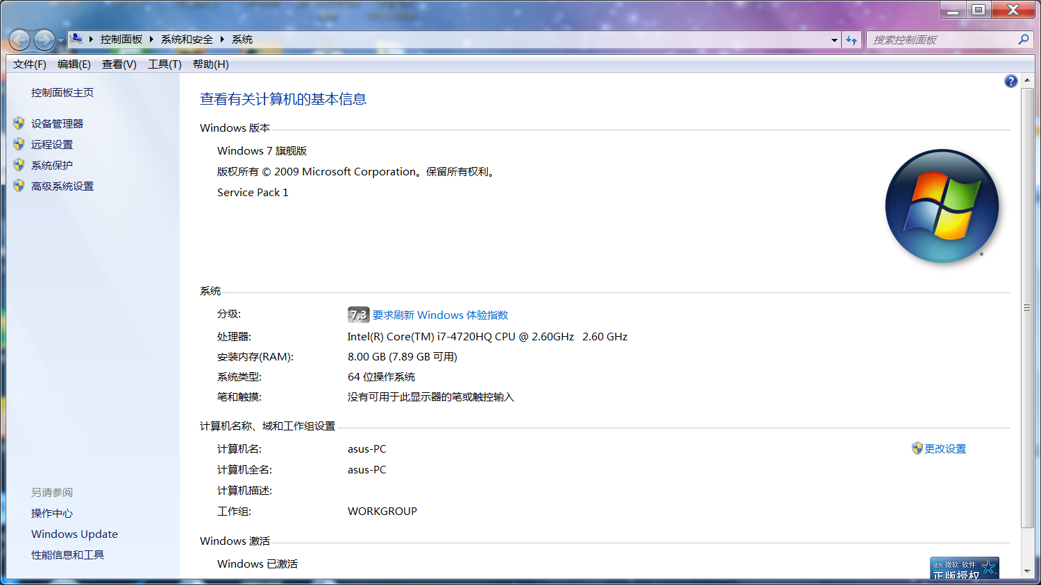Click the shield icon beside 高级系统设置

point(19,186)
